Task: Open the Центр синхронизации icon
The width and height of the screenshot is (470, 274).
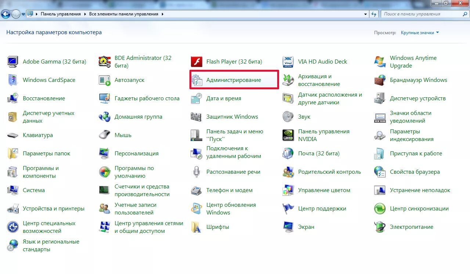Action: [x=380, y=209]
